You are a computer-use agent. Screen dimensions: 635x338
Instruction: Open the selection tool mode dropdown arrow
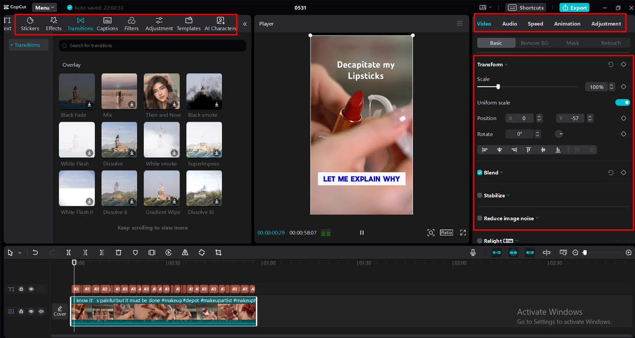[x=20, y=253]
